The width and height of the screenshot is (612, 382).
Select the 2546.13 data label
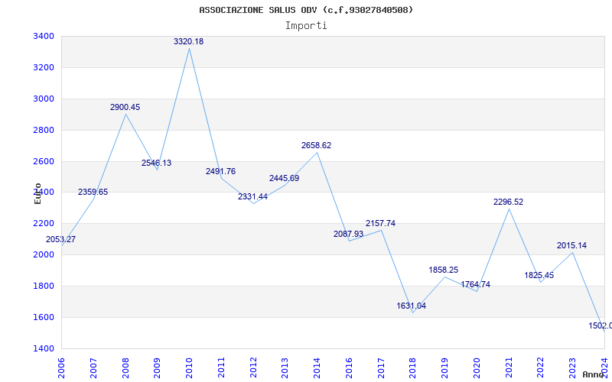click(x=157, y=163)
